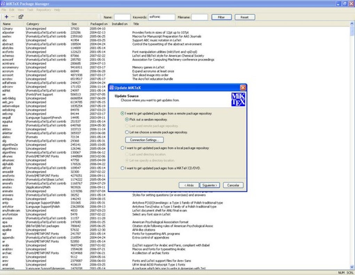Viewport: 355px width, 275px height.
Task: Click the Update MiKTeX dialog title icon
Action: coord(111,88)
